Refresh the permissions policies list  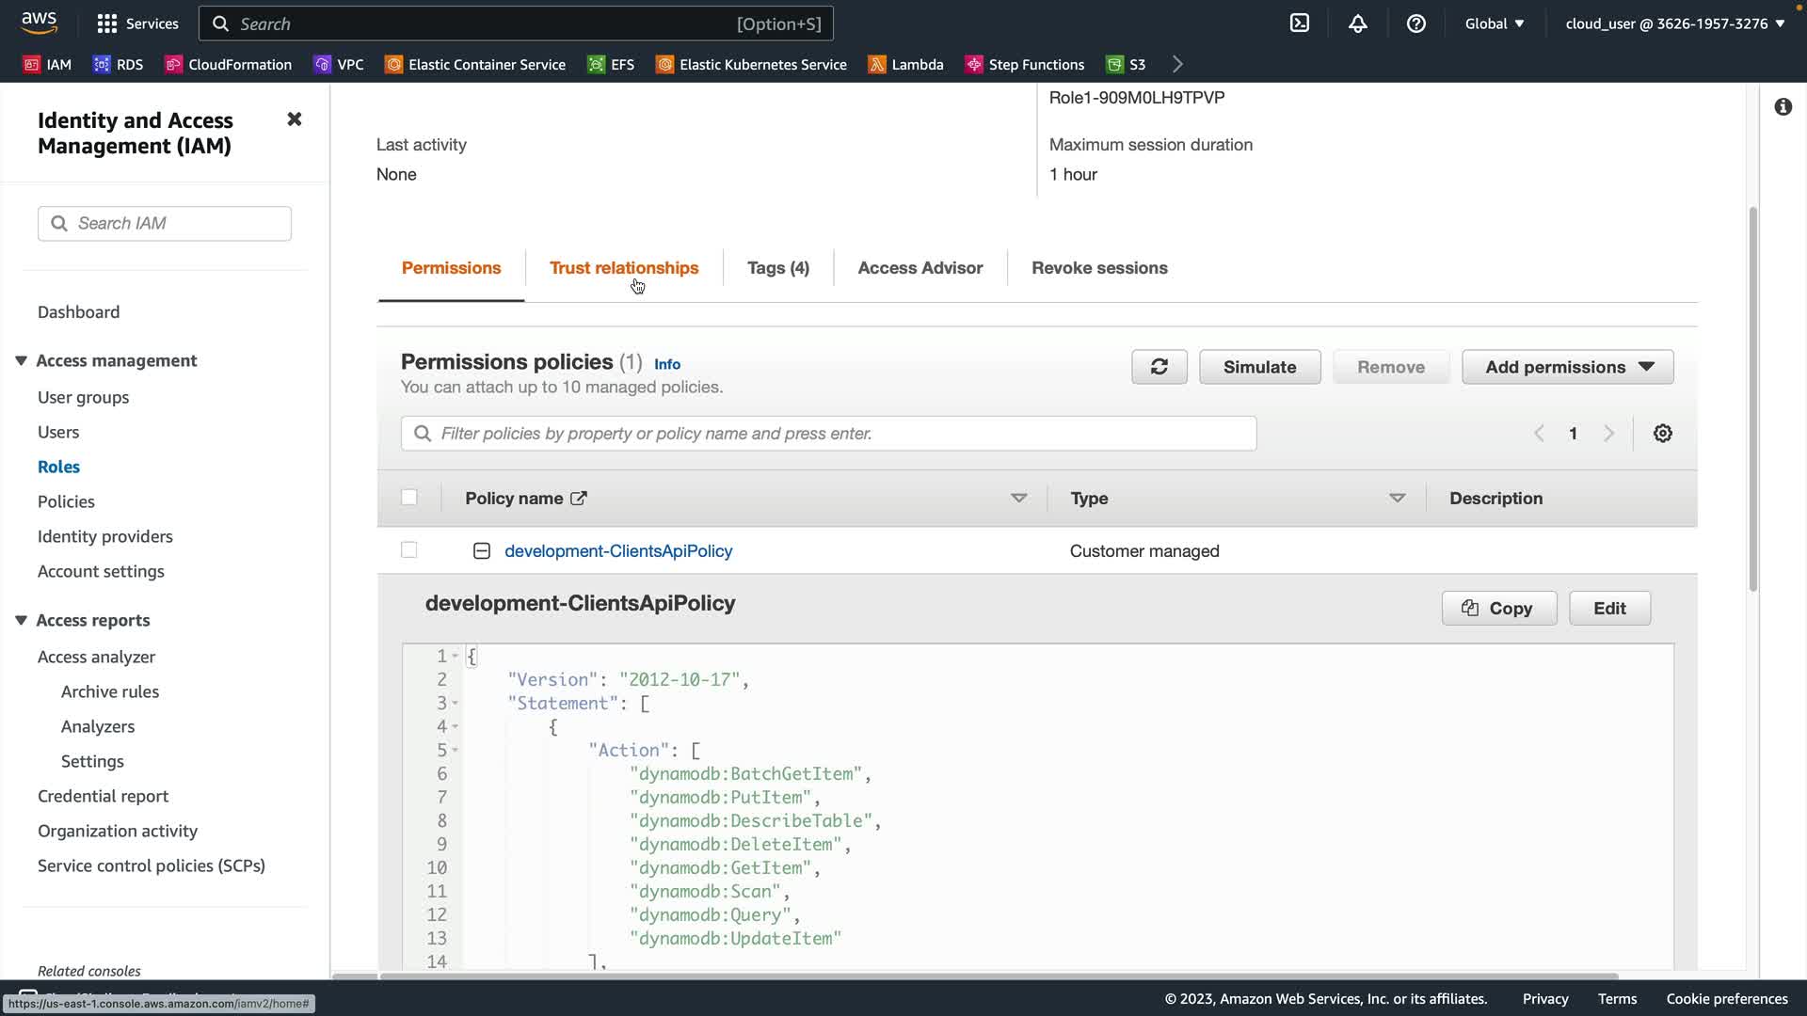[1159, 367]
